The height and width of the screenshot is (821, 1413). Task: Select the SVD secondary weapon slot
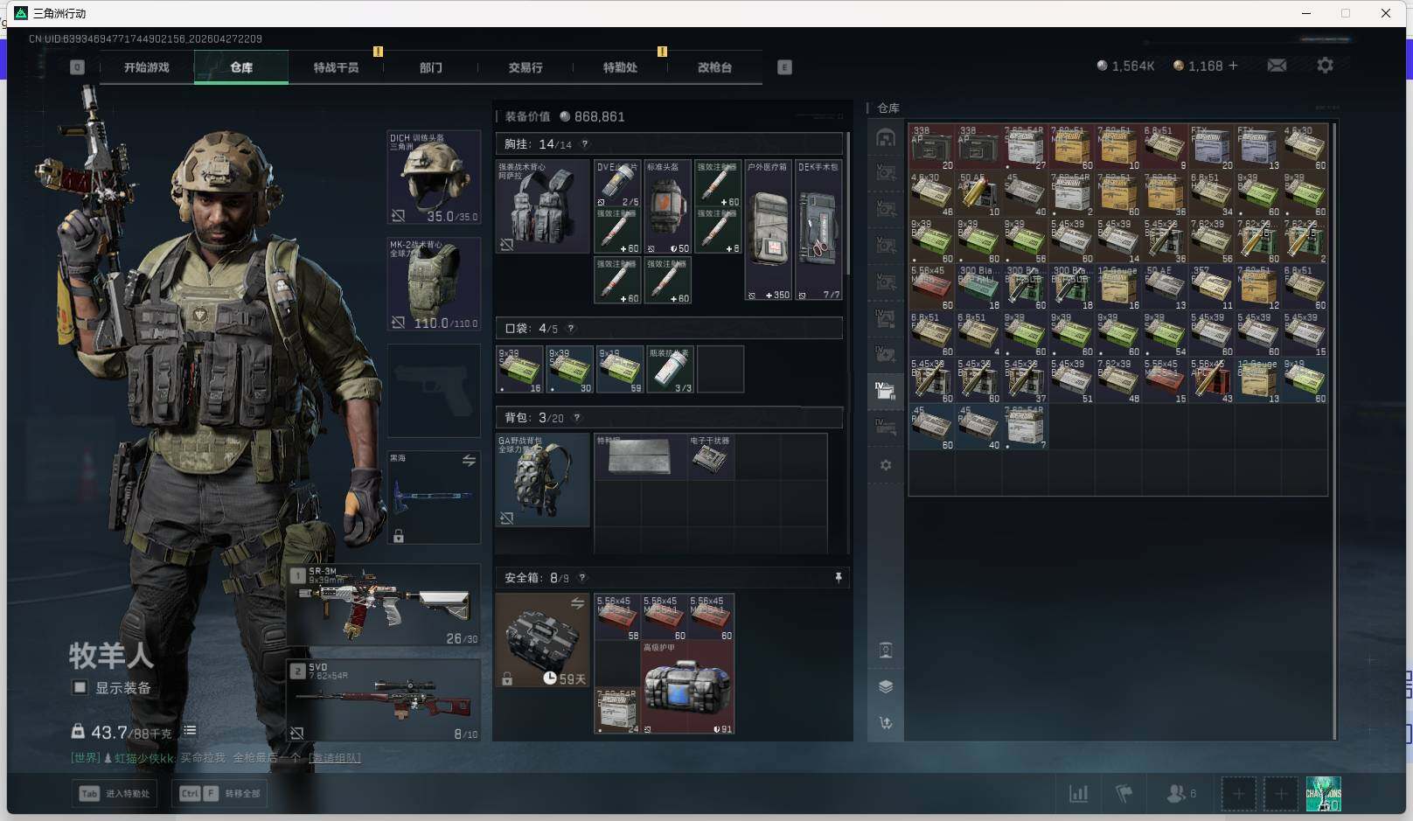pos(384,700)
